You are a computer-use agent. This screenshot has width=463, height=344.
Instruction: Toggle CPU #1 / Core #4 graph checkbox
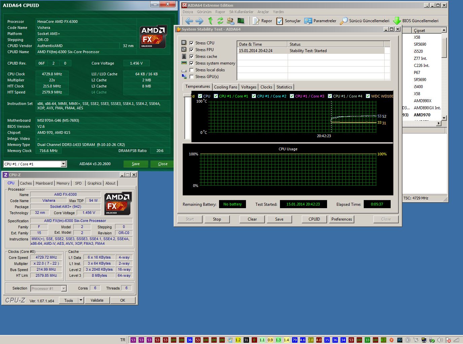click(330, 96)
